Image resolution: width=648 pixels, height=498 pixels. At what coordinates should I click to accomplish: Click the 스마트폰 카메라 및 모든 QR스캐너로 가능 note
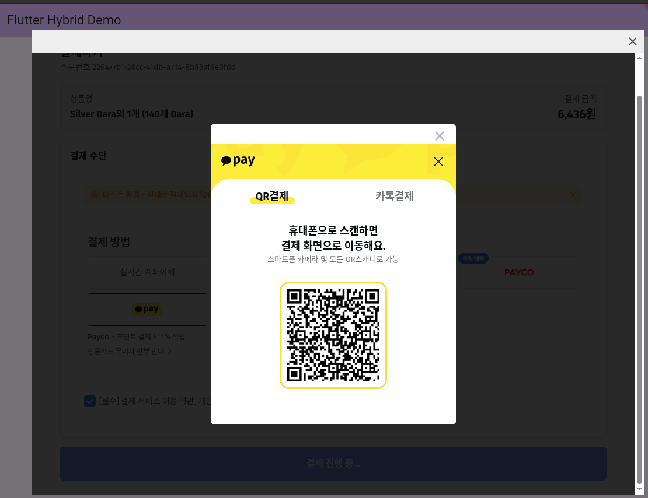coord(333,259)
